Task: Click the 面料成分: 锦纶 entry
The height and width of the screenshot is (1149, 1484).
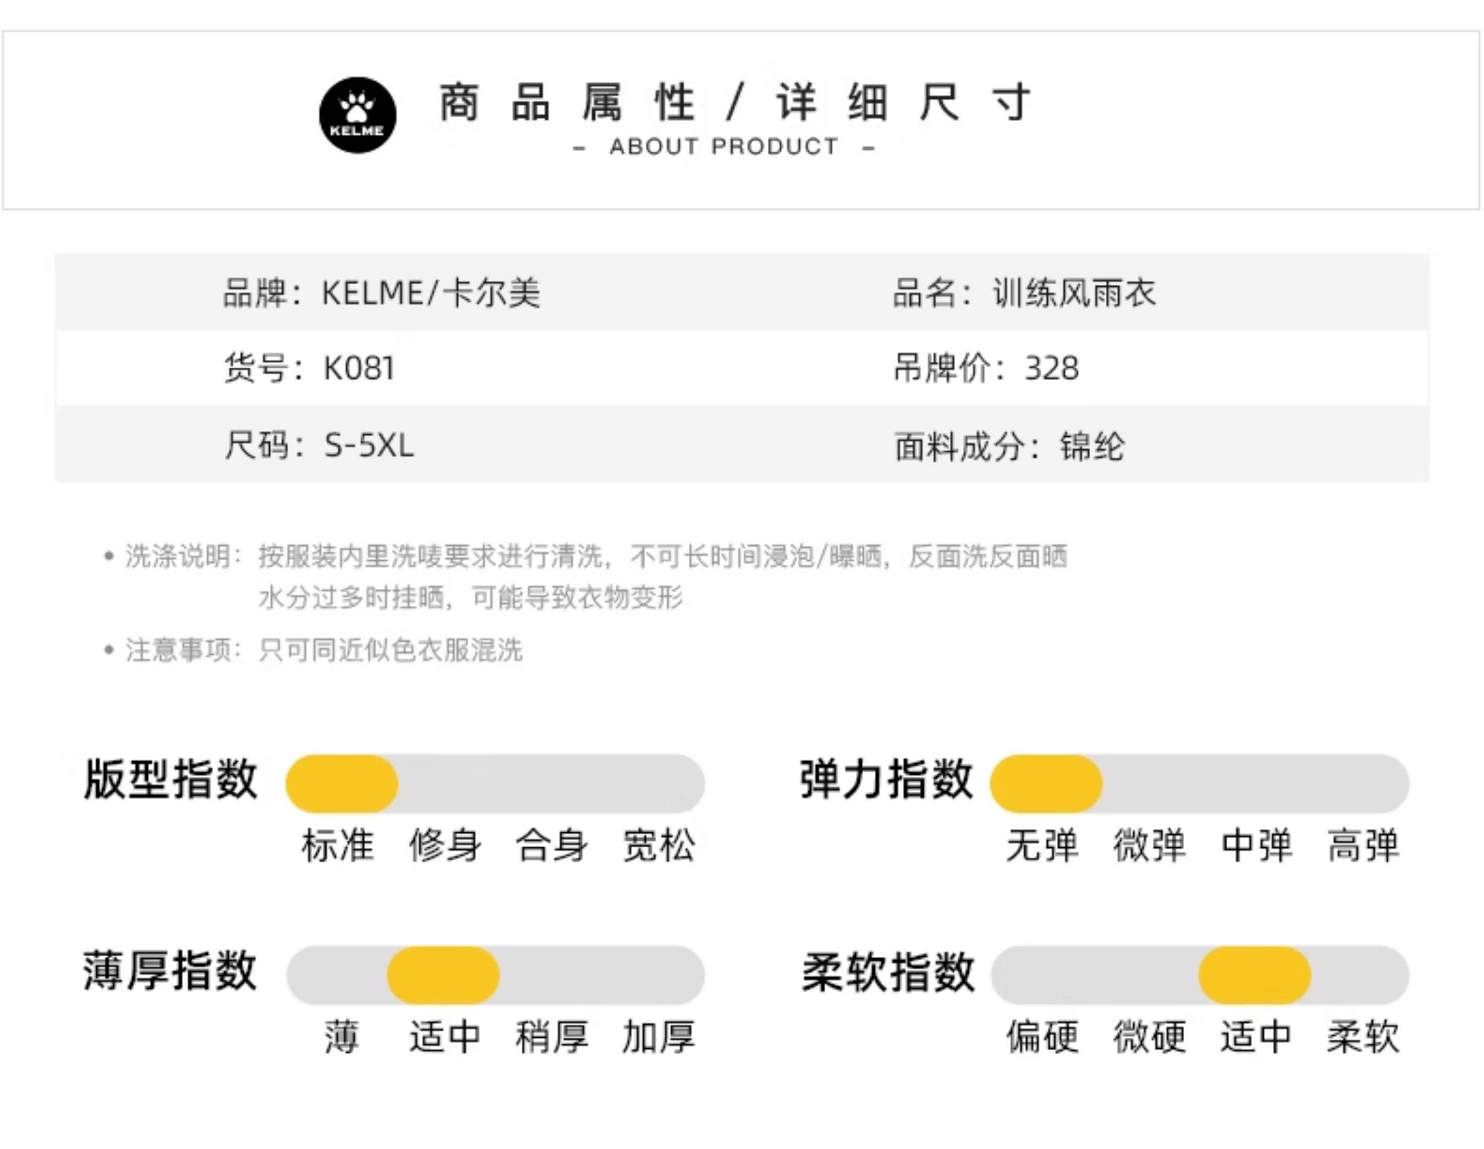Action: point(1009,446)
